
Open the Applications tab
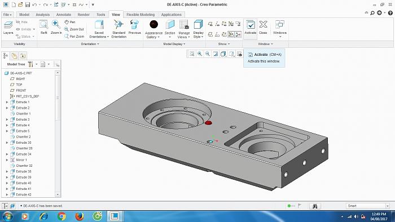(172, 15)
